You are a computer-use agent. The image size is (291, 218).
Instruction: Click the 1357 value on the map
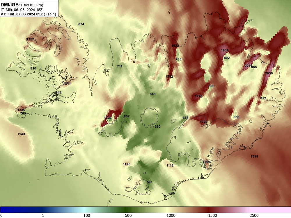click(x=30, y=39)
